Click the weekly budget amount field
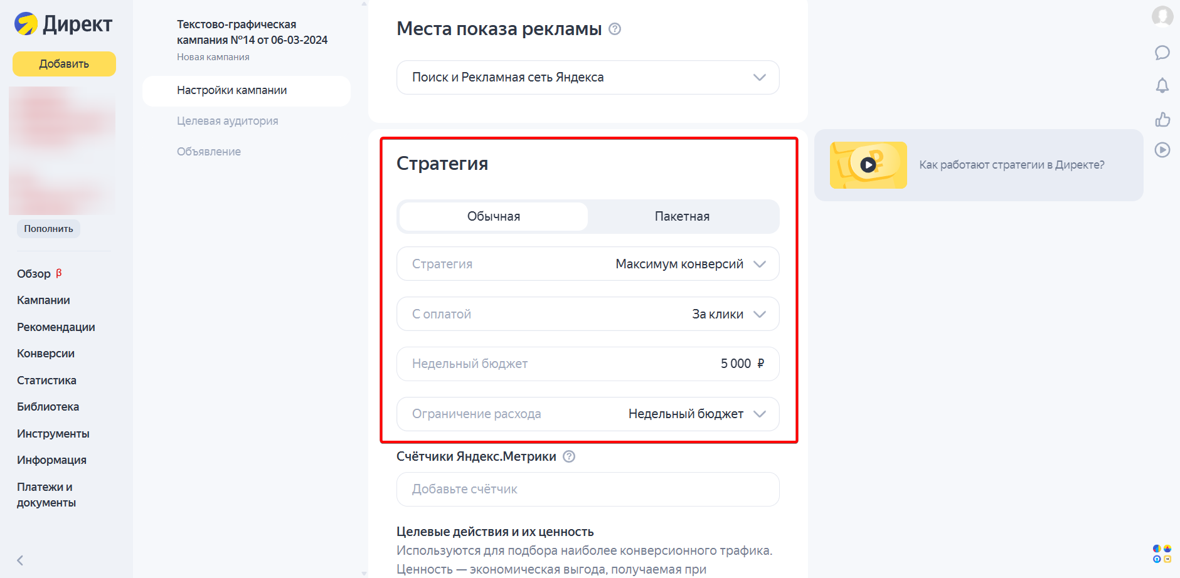This screenshot has height=578, width=1180. (737, 364)
